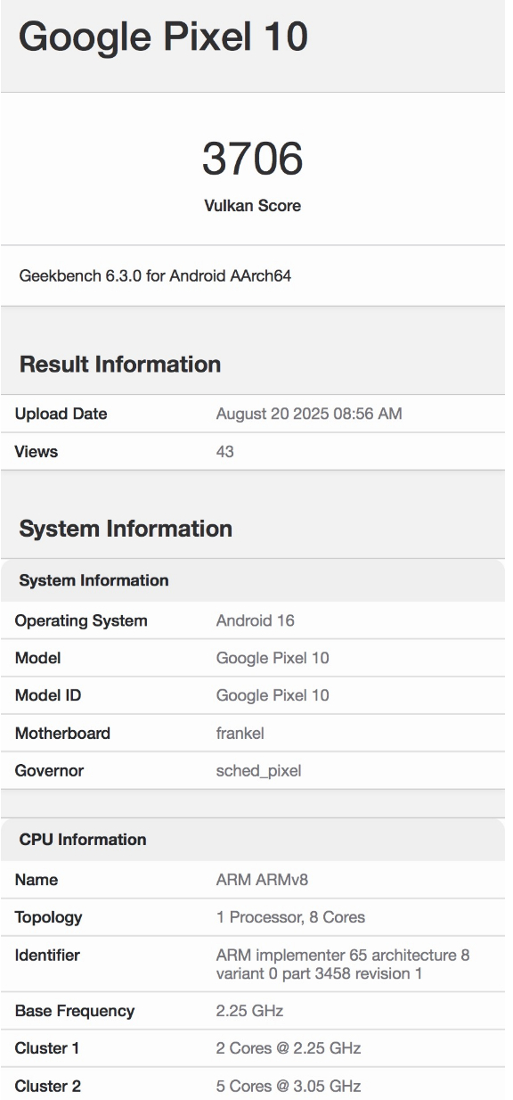
Task: Click the Topology row label
Action: coord(48,917)
